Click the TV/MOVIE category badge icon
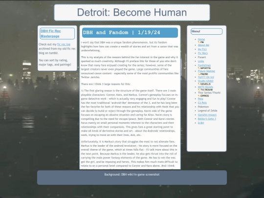Screen dimensions: 264x198 tap(205, 90)
